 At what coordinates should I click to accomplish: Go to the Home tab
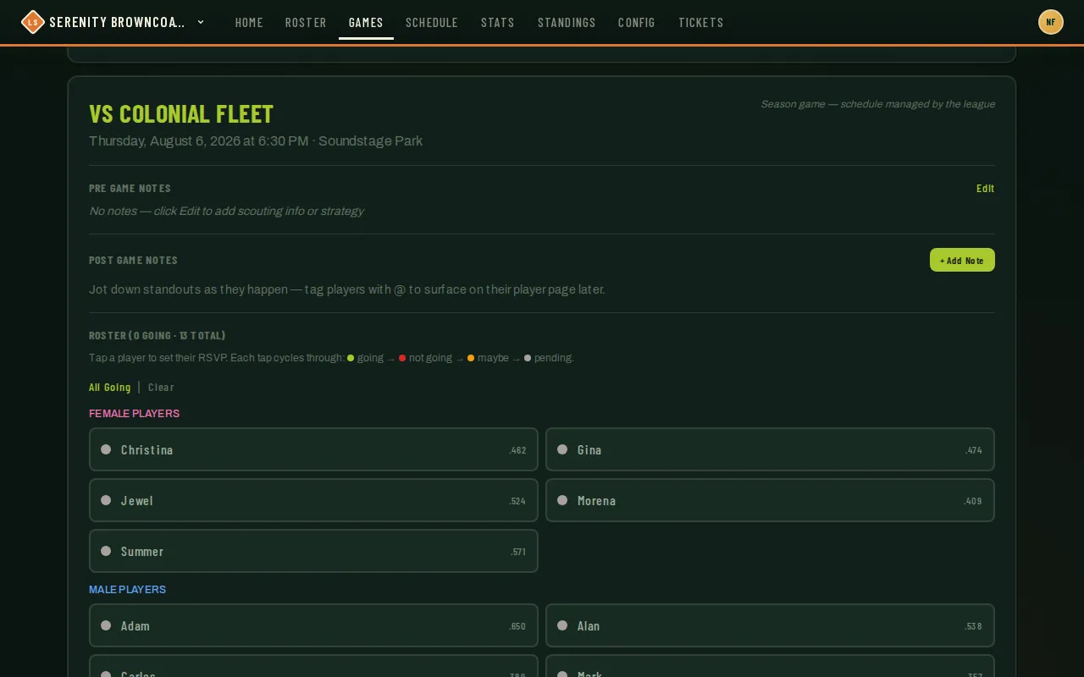point(249,23)
